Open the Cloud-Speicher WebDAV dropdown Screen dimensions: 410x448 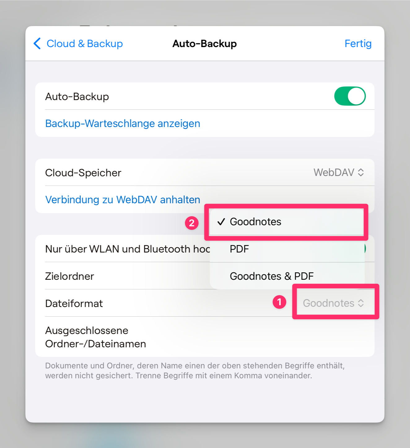(x=339, y=173)
